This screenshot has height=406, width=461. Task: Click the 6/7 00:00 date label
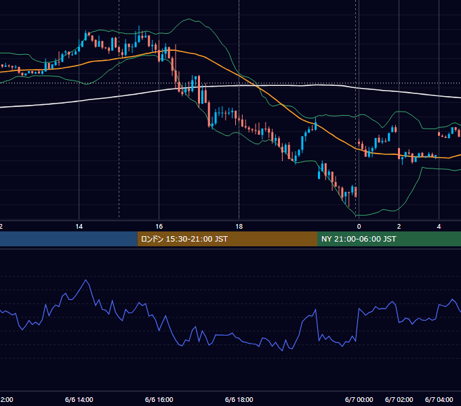359,400
